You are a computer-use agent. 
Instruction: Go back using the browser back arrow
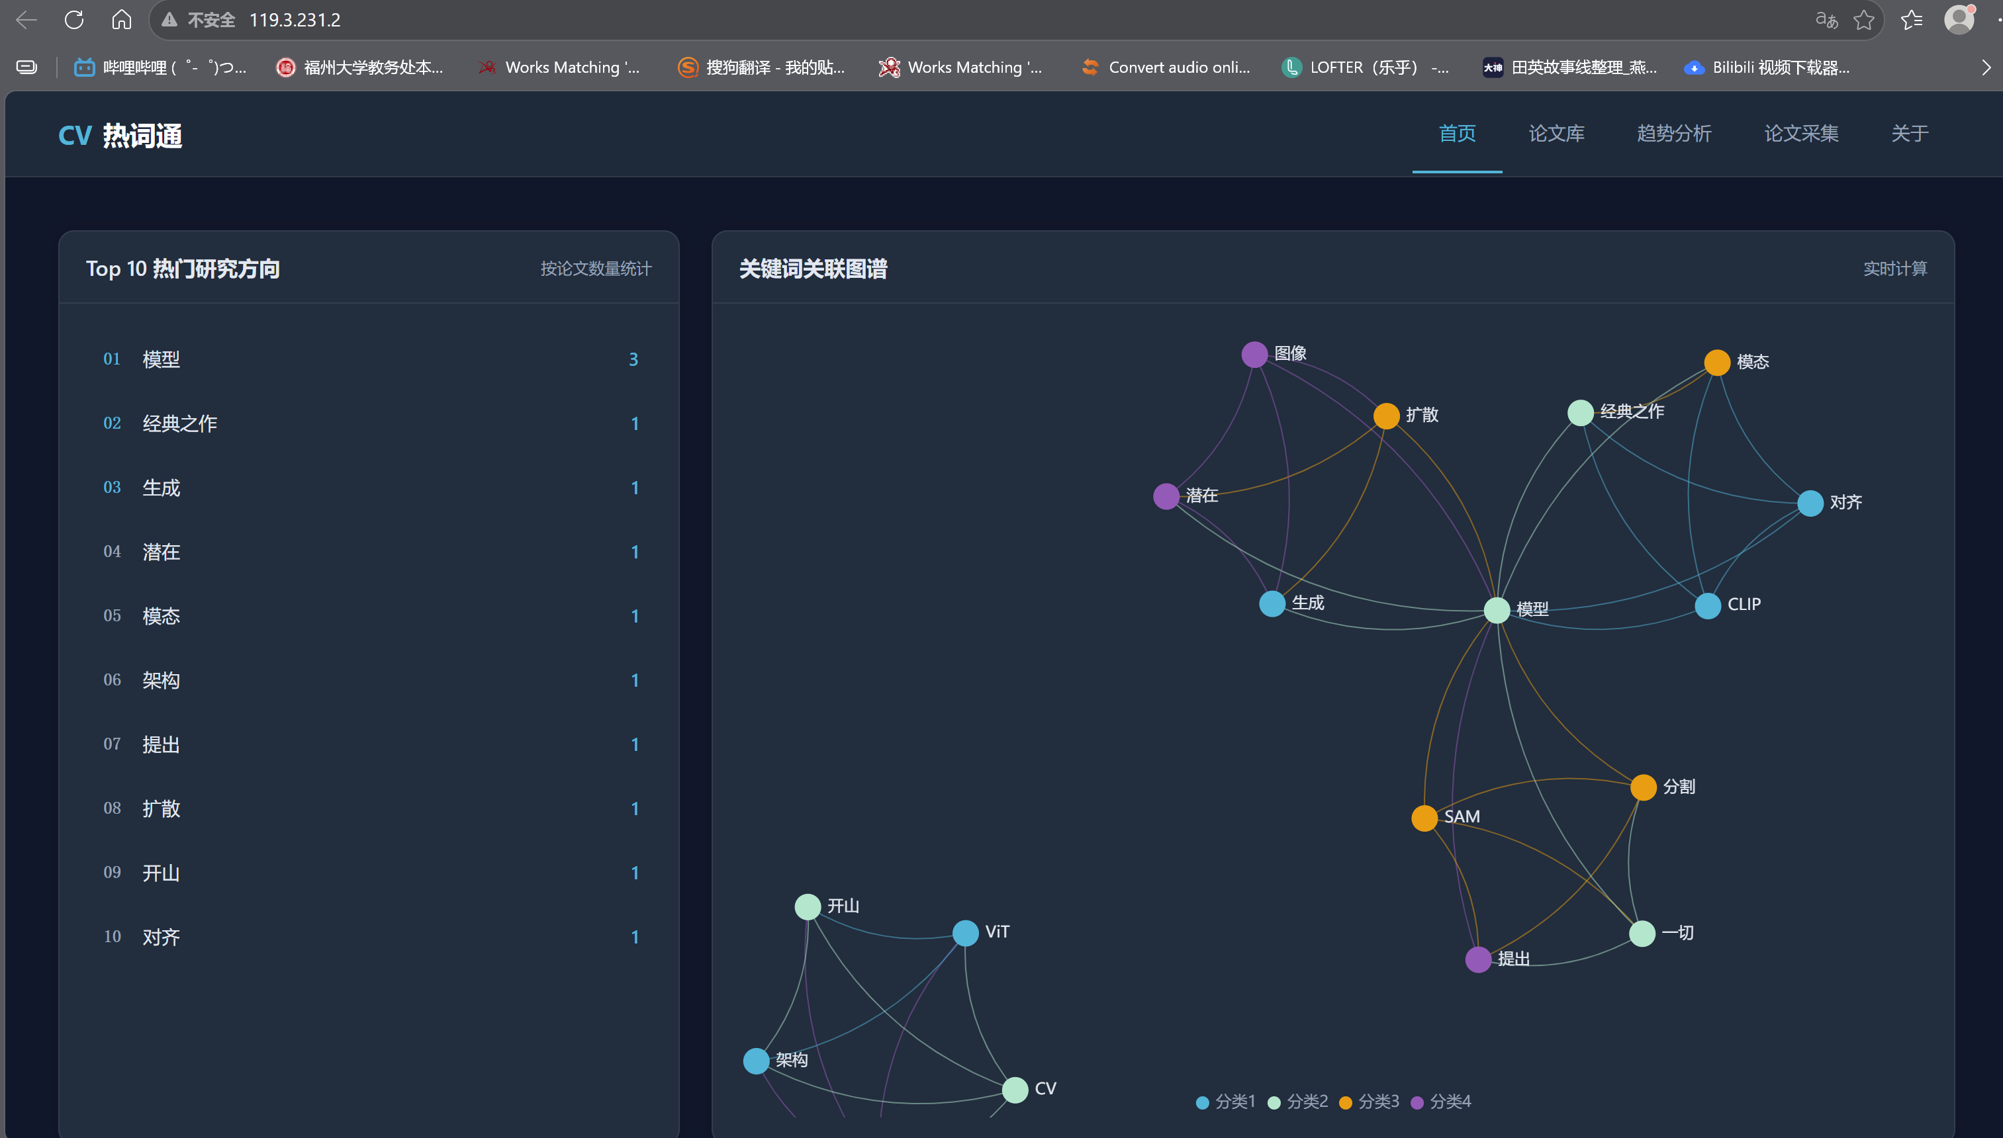[x=26, y=20]
